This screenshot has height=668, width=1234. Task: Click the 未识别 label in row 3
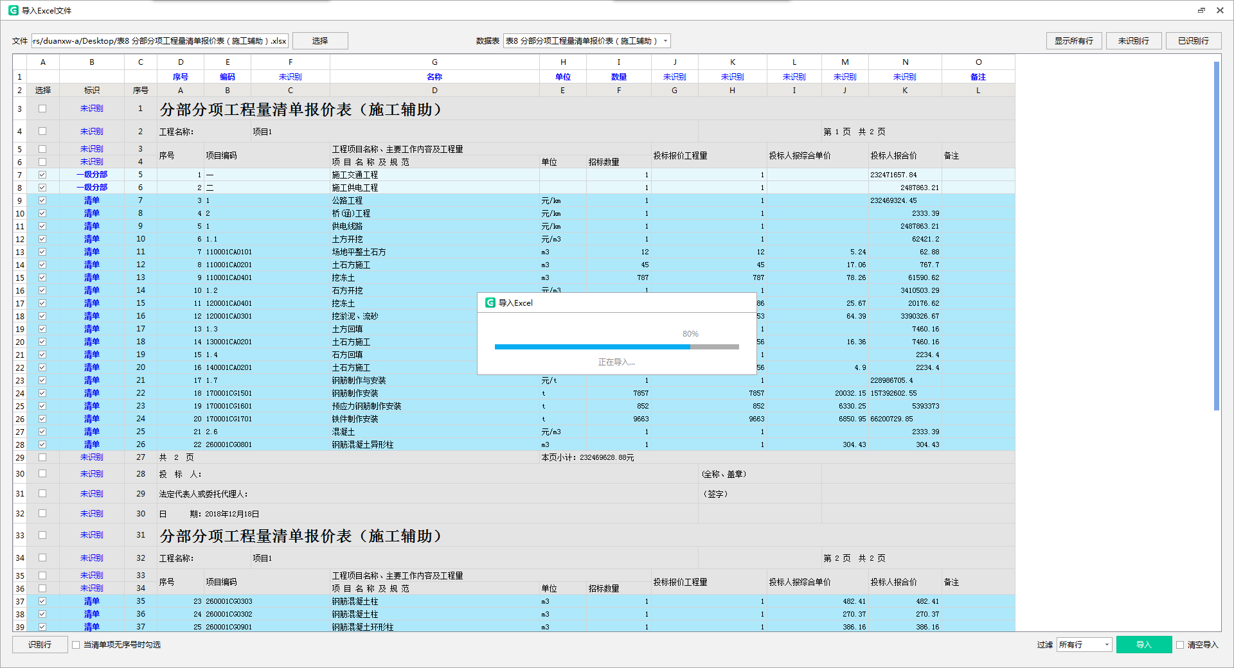[x=92, y=109]
